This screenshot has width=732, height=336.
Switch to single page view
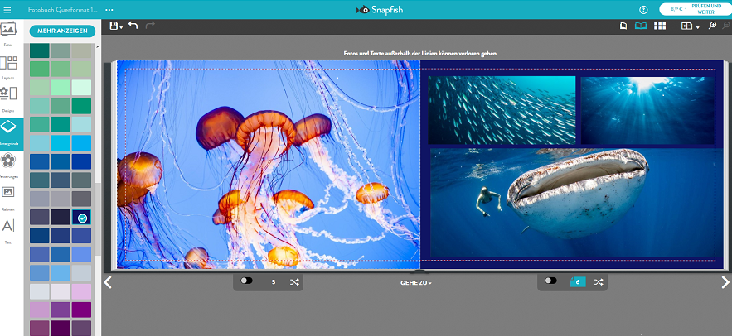coord(623,26)
